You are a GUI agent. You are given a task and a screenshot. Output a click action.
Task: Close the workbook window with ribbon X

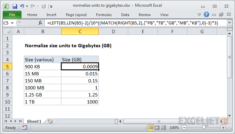[x=229, y=14]
